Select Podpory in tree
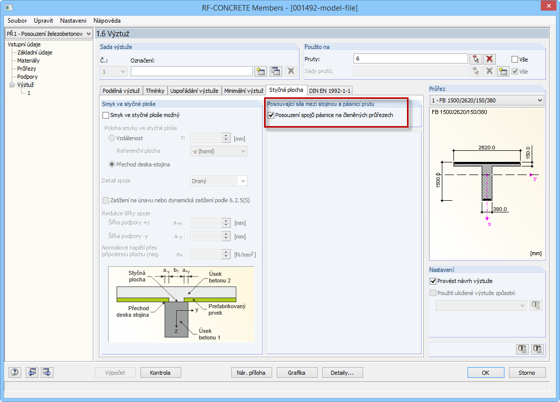 [27, 77]
